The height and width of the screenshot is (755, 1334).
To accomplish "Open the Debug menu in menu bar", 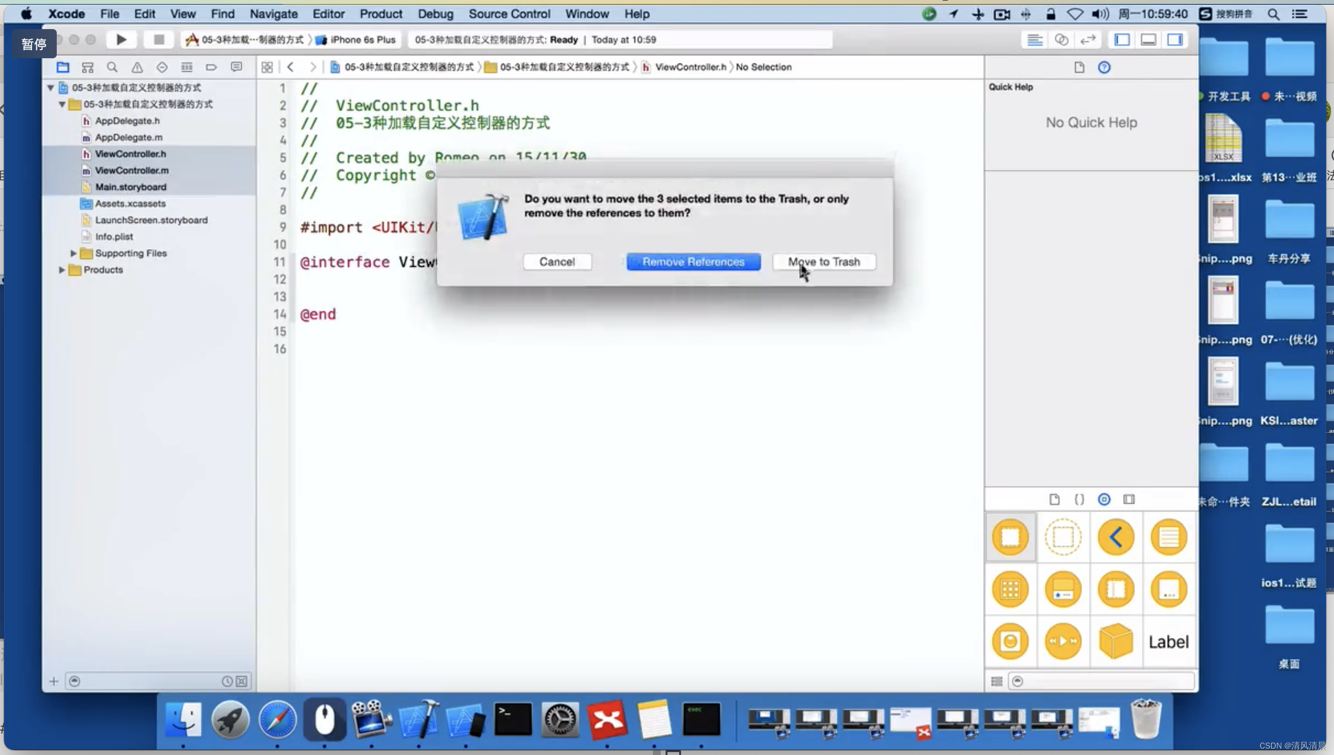I will point(436,14).
